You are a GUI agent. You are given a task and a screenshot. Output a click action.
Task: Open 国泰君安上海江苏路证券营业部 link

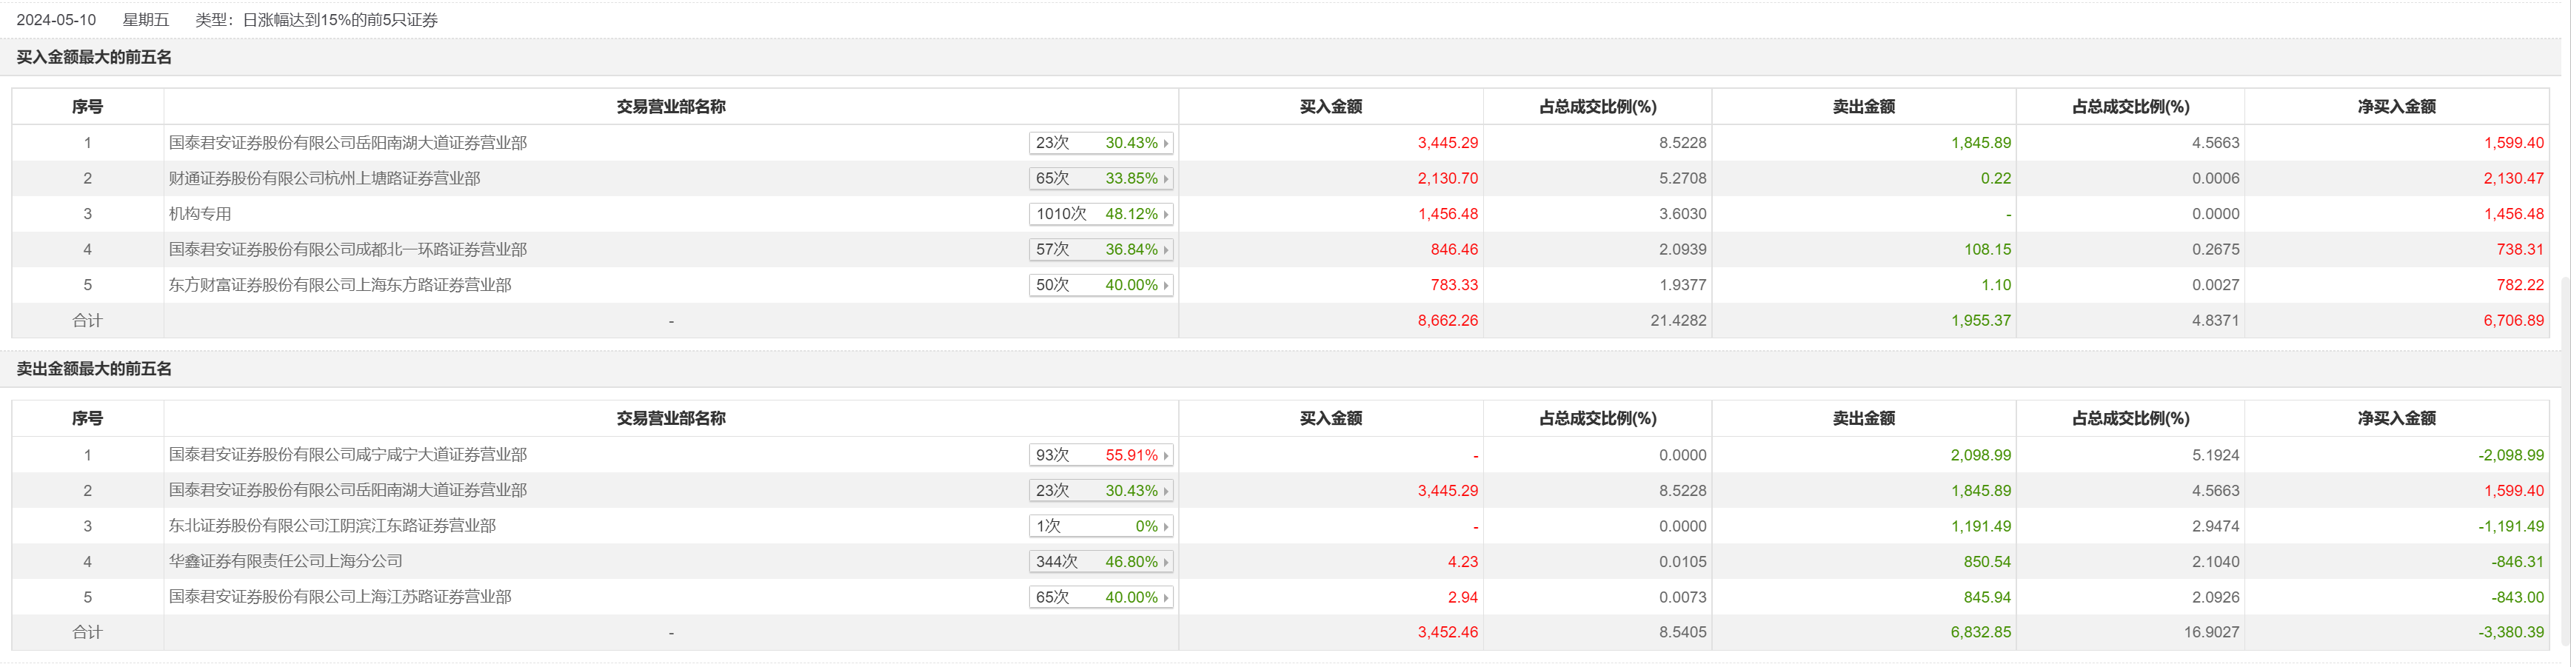click(339, 597)
